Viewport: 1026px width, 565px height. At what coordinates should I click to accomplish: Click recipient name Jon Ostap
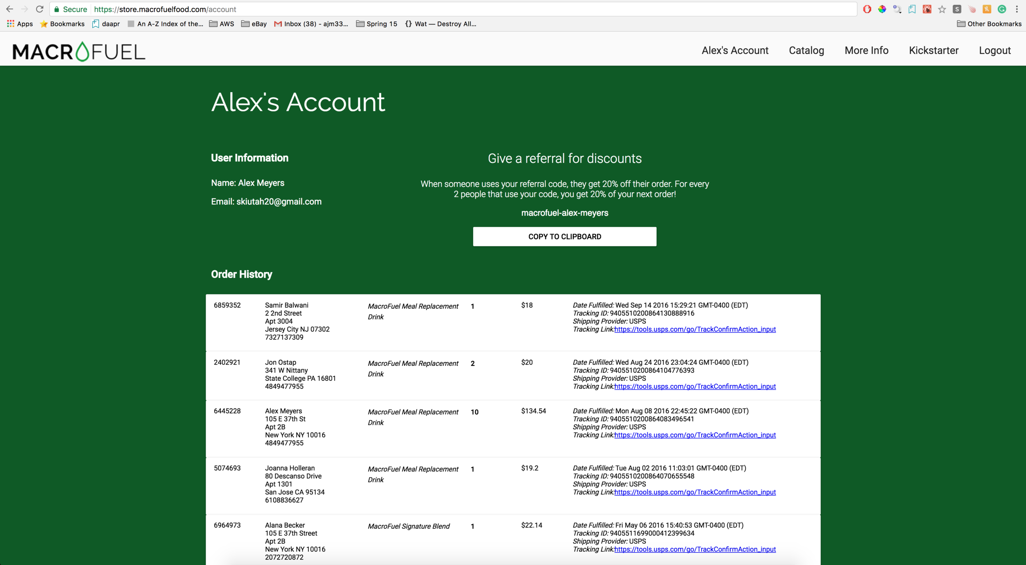tap(280, 362)
